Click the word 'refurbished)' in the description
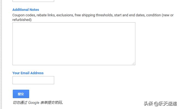Screen dimensions: 180x109 [x=22, y=20]
